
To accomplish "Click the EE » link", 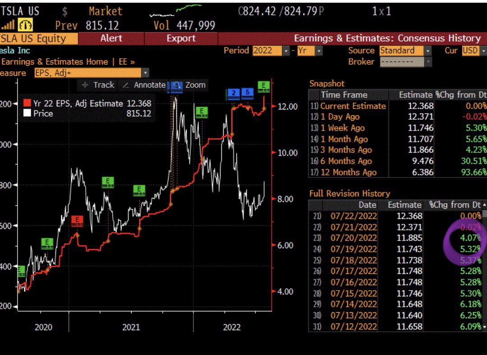I will coord(127,62).
